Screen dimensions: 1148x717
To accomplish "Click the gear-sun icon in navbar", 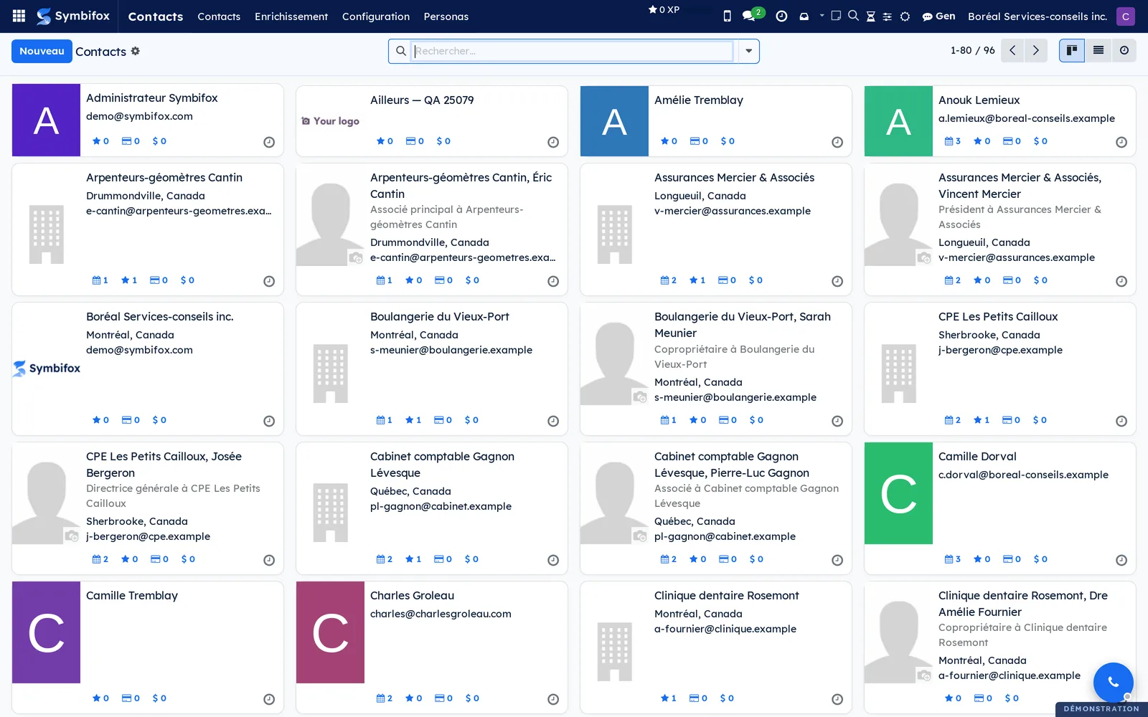I will pyautogui.click(x=905, y=16).
